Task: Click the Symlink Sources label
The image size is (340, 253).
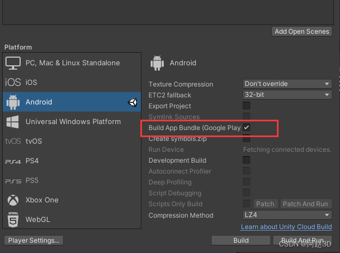Action: 174,116
